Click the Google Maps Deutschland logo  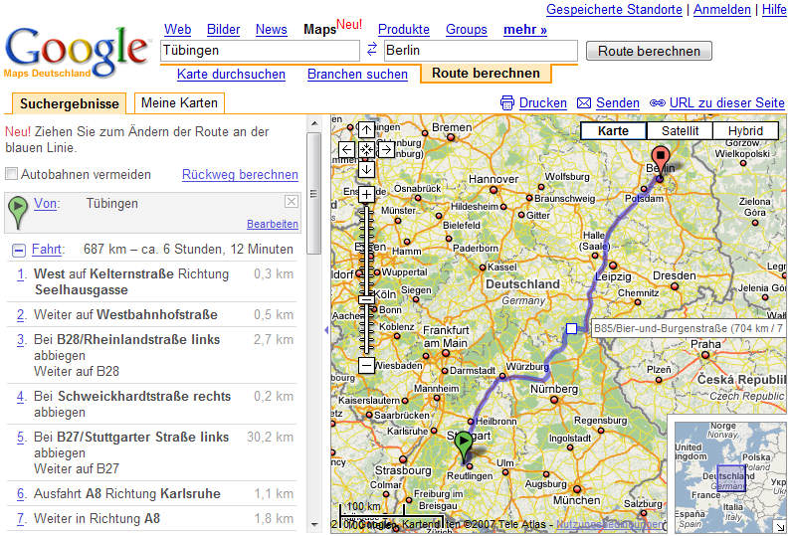77,53
